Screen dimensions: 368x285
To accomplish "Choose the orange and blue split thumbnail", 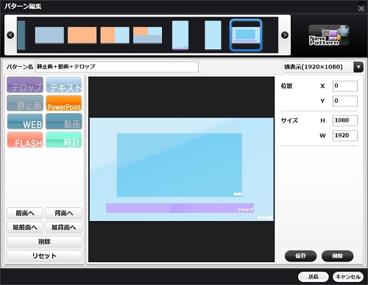I will pyautogui.click(x=115, y=35).
